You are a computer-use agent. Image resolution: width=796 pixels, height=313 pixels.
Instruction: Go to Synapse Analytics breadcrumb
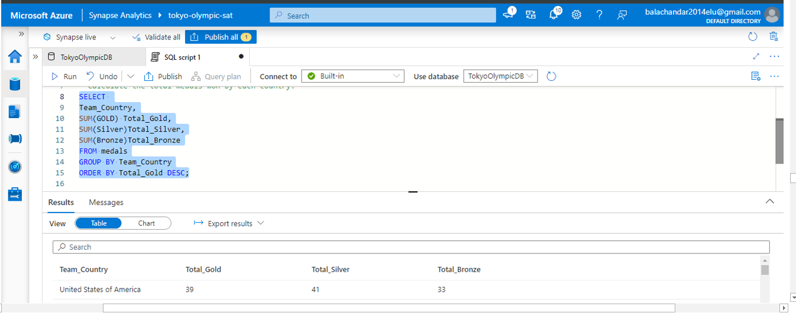pos(120,15)
